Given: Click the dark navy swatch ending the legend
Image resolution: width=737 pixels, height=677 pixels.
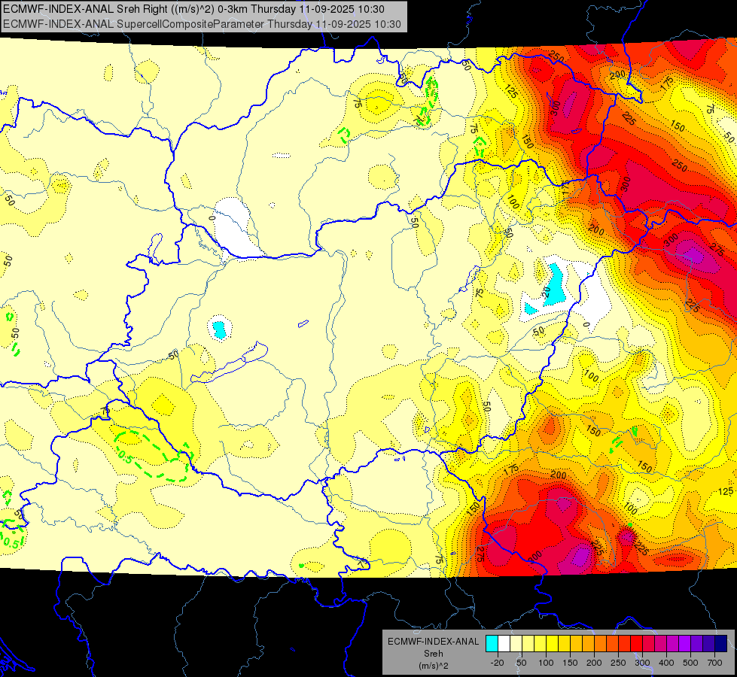Looking at the screenshot, I should pyautogui.click(x=720, y=643).
